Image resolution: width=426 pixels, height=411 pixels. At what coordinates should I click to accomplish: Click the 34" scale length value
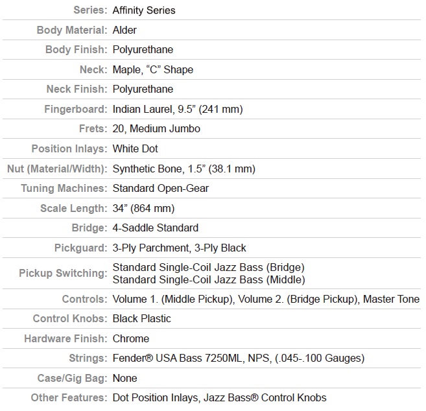[143, 208]
